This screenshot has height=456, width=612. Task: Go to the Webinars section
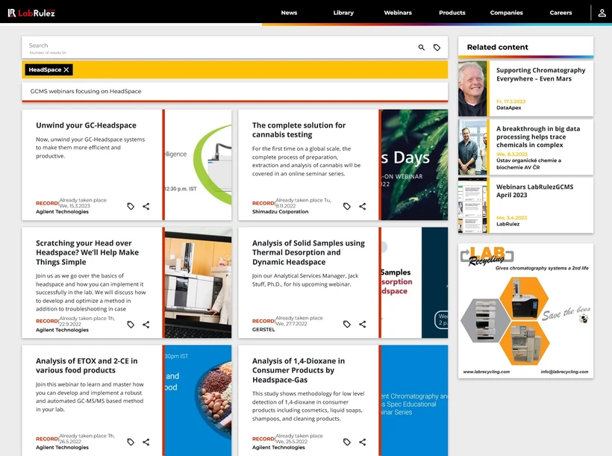pos(398,13)
